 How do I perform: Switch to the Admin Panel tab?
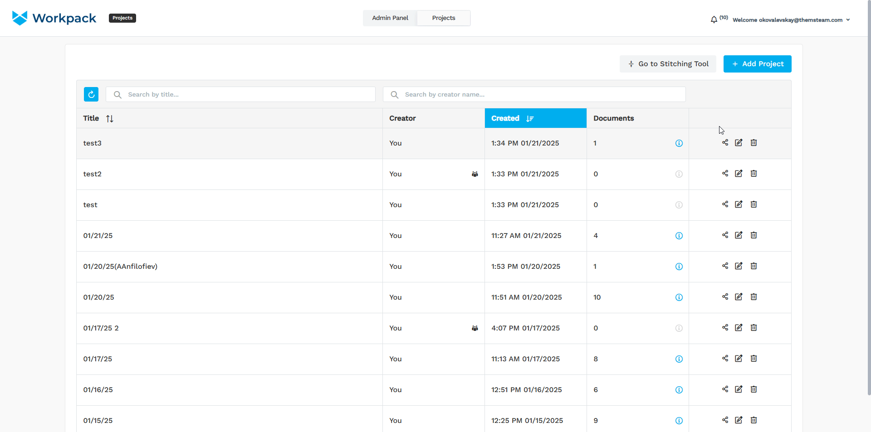390,18
